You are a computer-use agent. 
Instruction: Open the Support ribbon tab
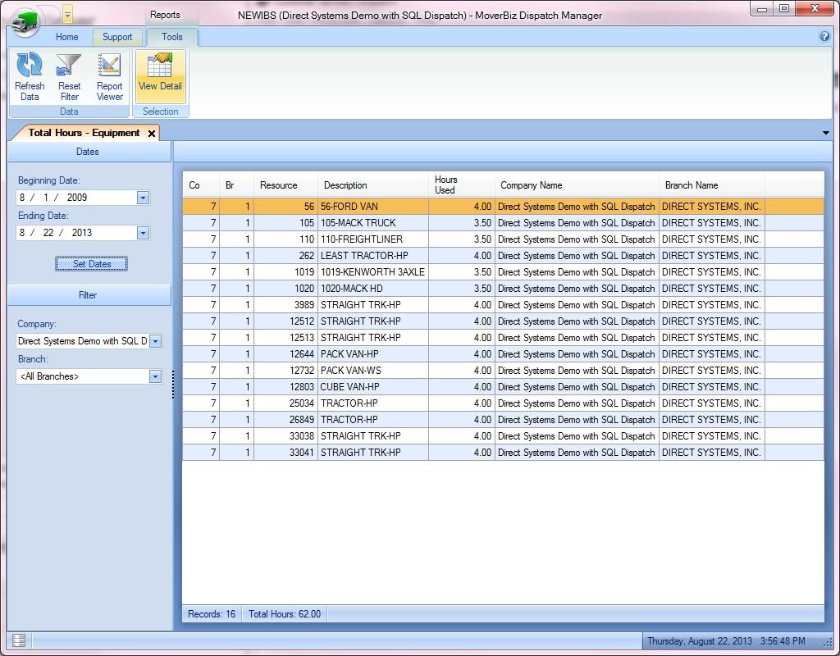(117, 37)
